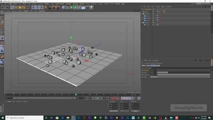Open Object Manager Tags menu

point(163,7)
